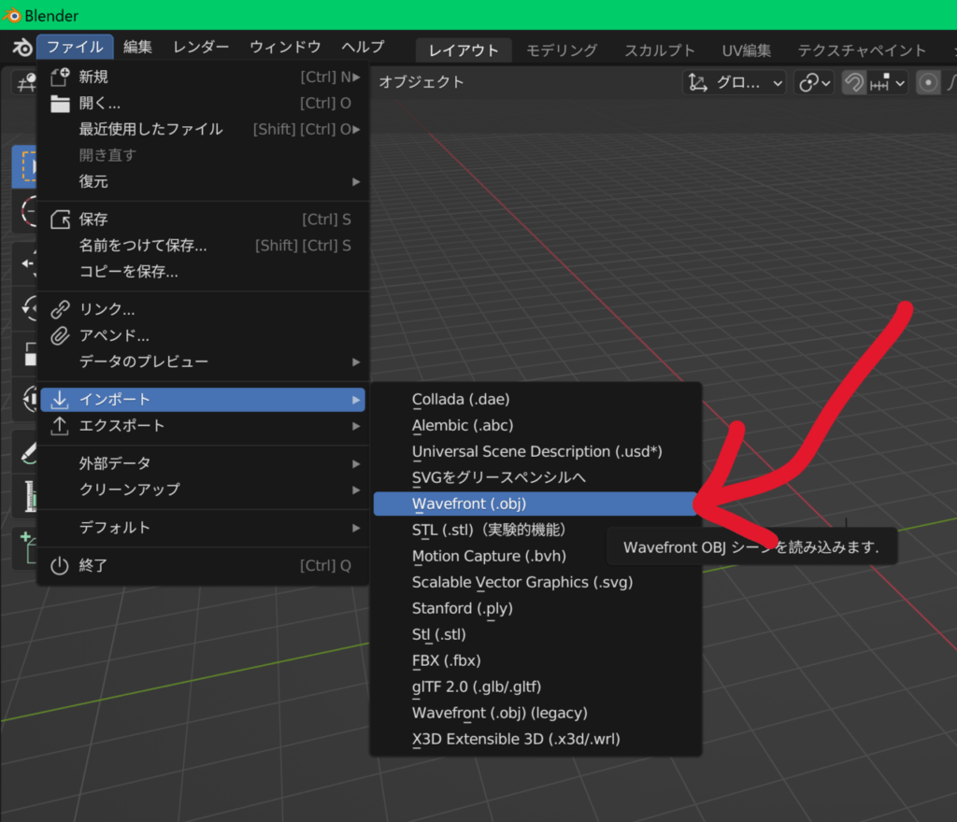Image resolution: width=957 pixels, height=822 pixels.
Task: Open the ファイル menu
Action: coord(75,47)
